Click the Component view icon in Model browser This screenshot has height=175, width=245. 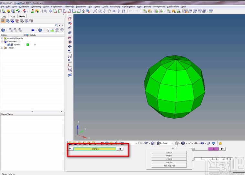12,21
